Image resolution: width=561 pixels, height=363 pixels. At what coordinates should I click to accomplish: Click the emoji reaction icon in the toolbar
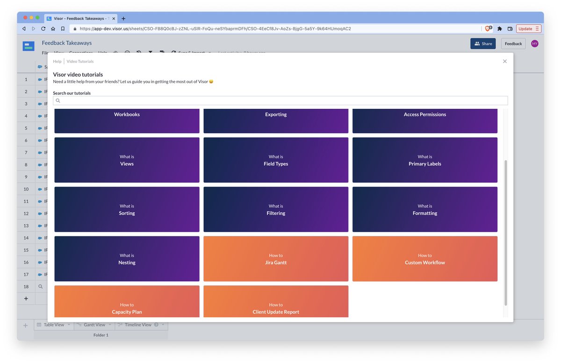point(127,53)
